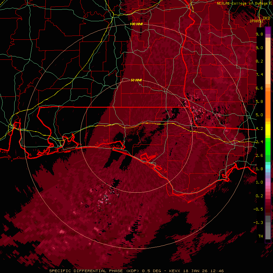
Task: Select the -1.3 scale label
Action: pyautogui.click(x=258, y=223)
